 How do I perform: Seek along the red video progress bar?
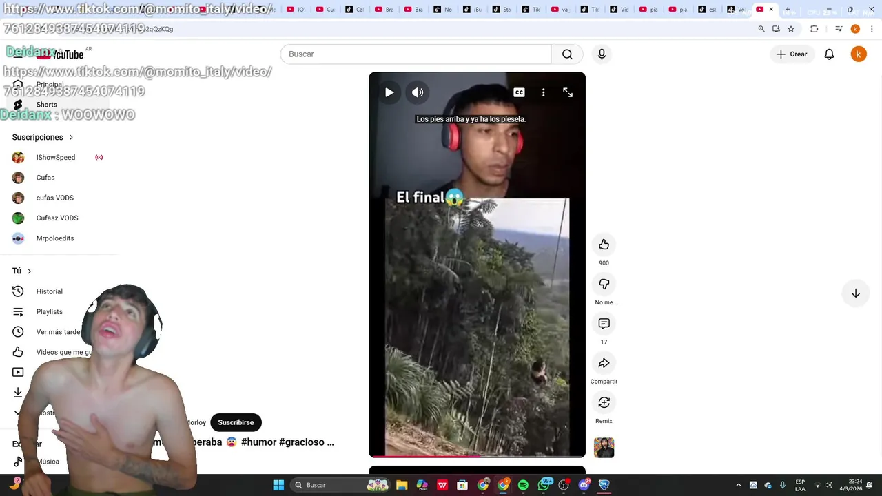pyautogui.click(x=477, y=456)
